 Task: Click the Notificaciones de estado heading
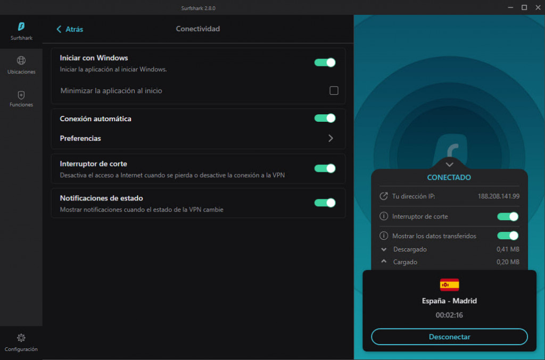pos(102,198)
